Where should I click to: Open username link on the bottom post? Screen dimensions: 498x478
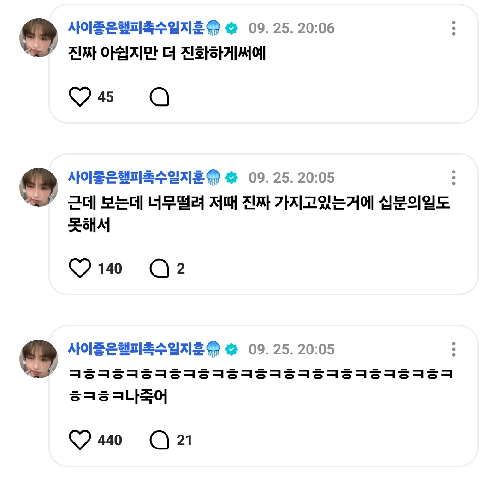click(136, 349)
